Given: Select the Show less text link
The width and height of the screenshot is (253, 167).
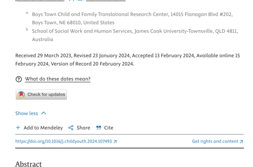Looking at the screenshot, I should 27,113.
